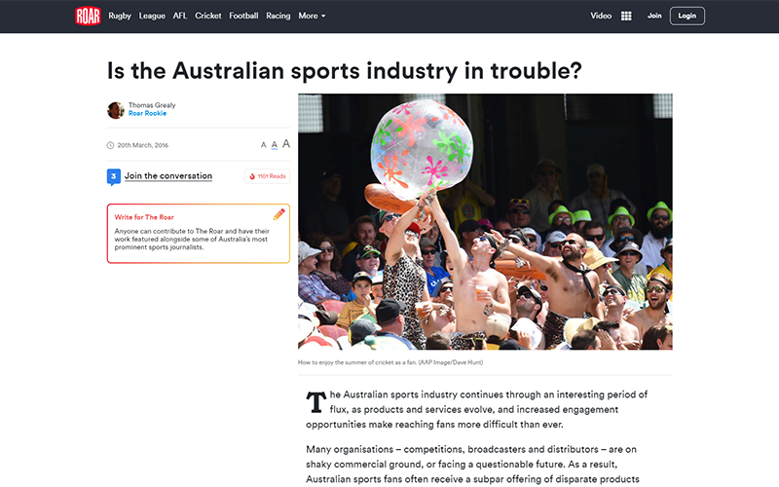779x487 pixels.
Task: Select the medium font size A
Action: click(275, 144)
